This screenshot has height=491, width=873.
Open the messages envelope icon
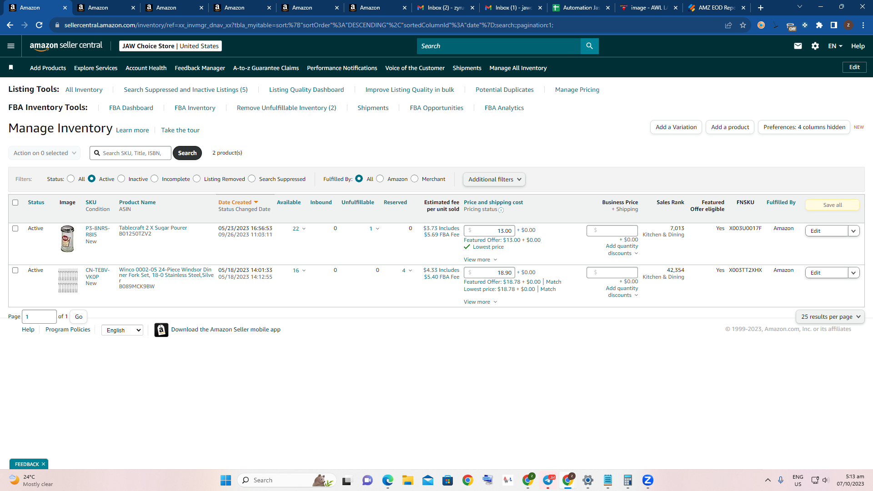coord(798,46)
